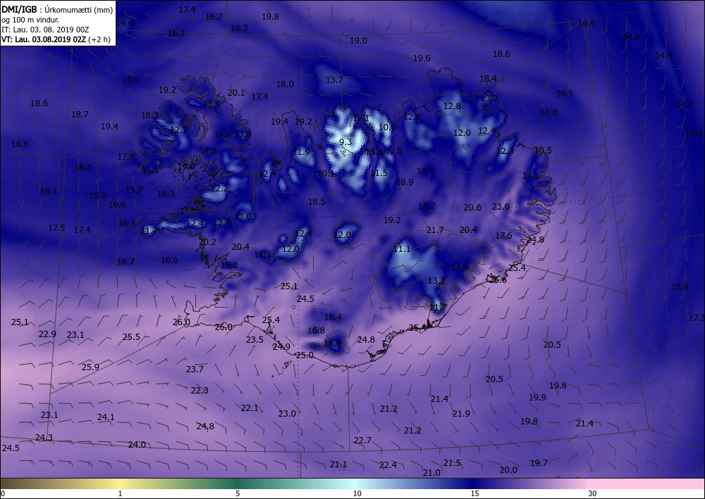The width and height of the screenshot is (705, 499).
Task: Select the value 13.7 north of Iceland
Action: [x=334, y=80]
